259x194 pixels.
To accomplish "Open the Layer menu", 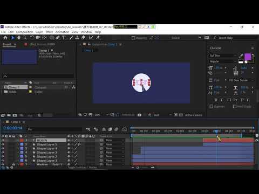I will [39, 32].
